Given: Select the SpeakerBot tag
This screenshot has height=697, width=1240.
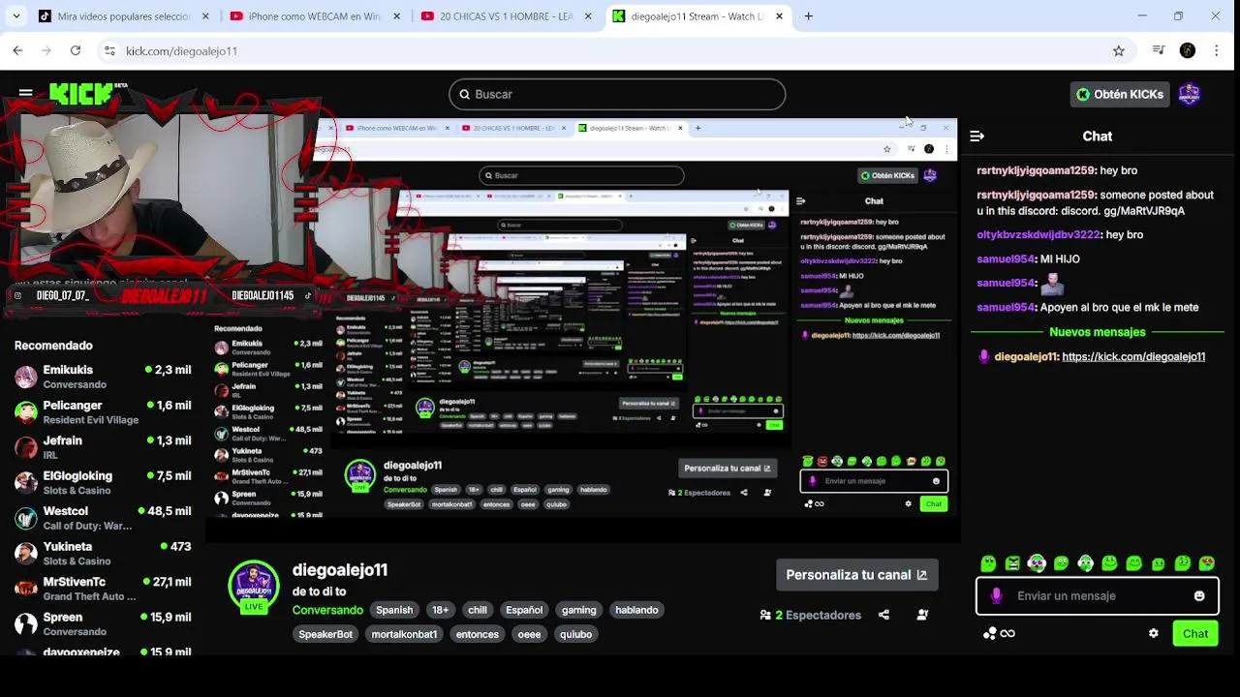Looking at the screenshot, I should tap(325, 634).
